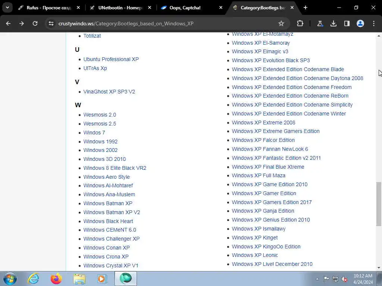Screen dimensions: 382x286
Task: Open Chrome Labs flask icon
Action: [x=320, y=23]
